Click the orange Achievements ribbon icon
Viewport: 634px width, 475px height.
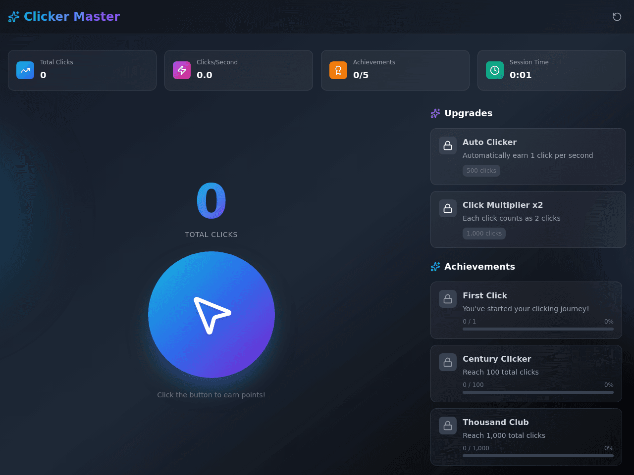pos(338,70)
